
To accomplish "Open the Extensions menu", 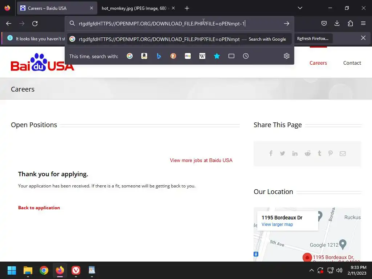I will coord(350,23).
